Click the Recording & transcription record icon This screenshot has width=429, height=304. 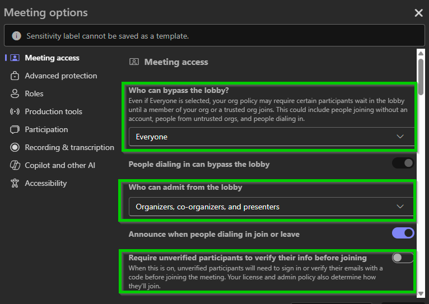(x=15, y=147)
